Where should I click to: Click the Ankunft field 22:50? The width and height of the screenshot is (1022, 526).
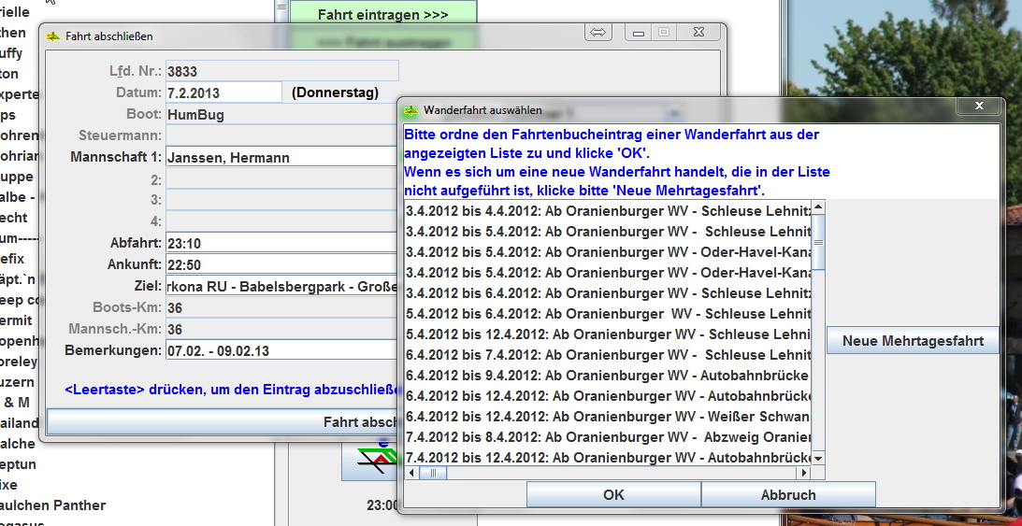coord(282,264)
